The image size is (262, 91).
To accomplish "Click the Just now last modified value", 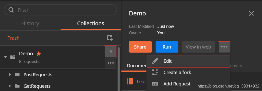I will 166,26.
